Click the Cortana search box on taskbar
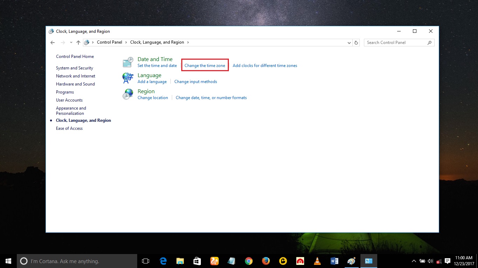The height and width of the screenshot is (268, 478). [x=77, y=261]
